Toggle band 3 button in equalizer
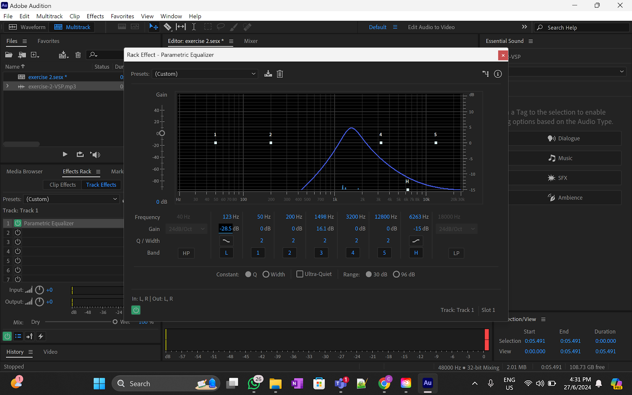Viewport: 632px width, 395px height. [321, 253]
